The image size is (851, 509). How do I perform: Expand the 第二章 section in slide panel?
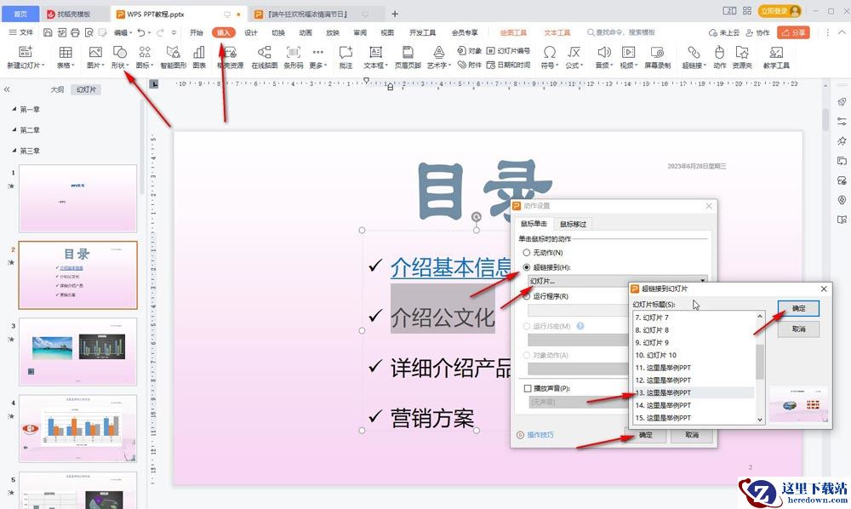coord(14,129)
